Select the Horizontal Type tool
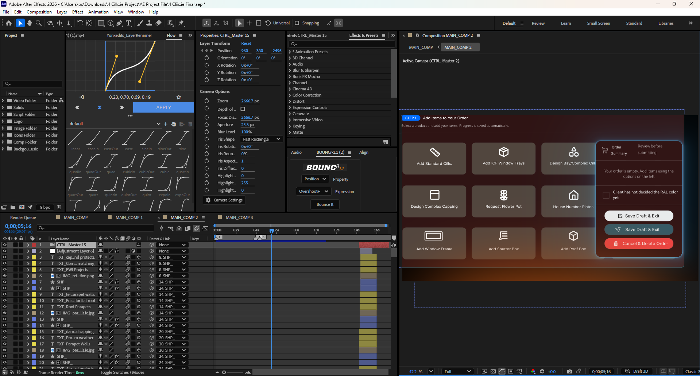The image size is (700, 376). [128, 23]
